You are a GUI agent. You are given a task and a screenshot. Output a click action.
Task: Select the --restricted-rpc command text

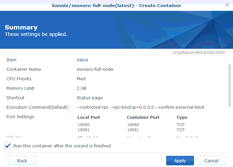coord(140,107)
